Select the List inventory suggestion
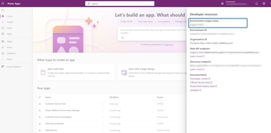This screenshot has width=271, height=133. [x=164, y=22]
